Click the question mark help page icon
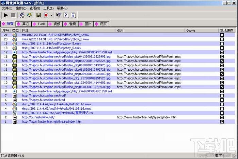 point(66,15)
